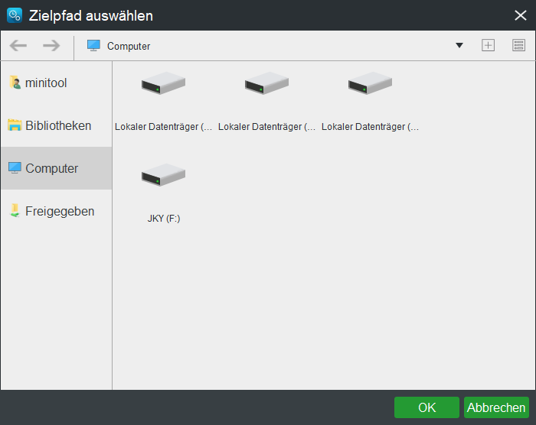Click the Zielpfad auswählen title text
Image resolution: width=536 pixels, height=425 pixels.
point(91,15)
